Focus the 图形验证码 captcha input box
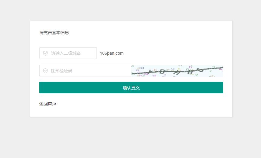 (85, 71)
